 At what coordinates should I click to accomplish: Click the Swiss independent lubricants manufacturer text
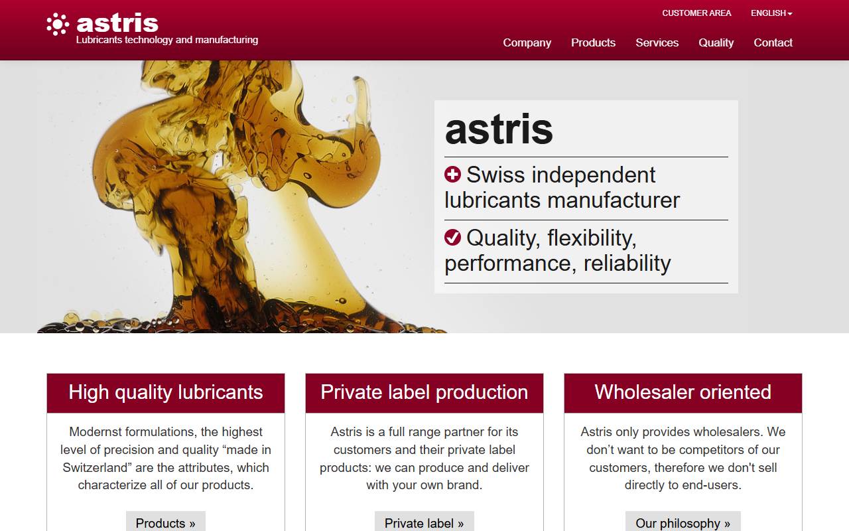coord(562,187)
